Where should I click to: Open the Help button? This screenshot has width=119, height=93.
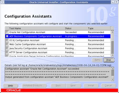tap(11, 86)
